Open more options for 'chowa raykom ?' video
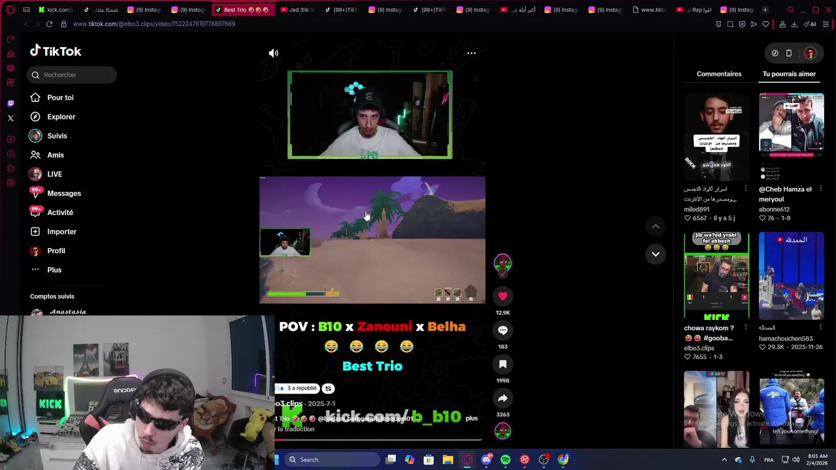The width and height of the screenshot is (836, 470). pyautogui.click(x=745, y=328)
